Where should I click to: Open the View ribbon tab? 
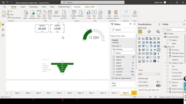point(44,7)
